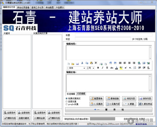Toggle Bold formatting
The width and height of the screenshot is (157, 127).
pyautogui.click(x=98, y=68)
